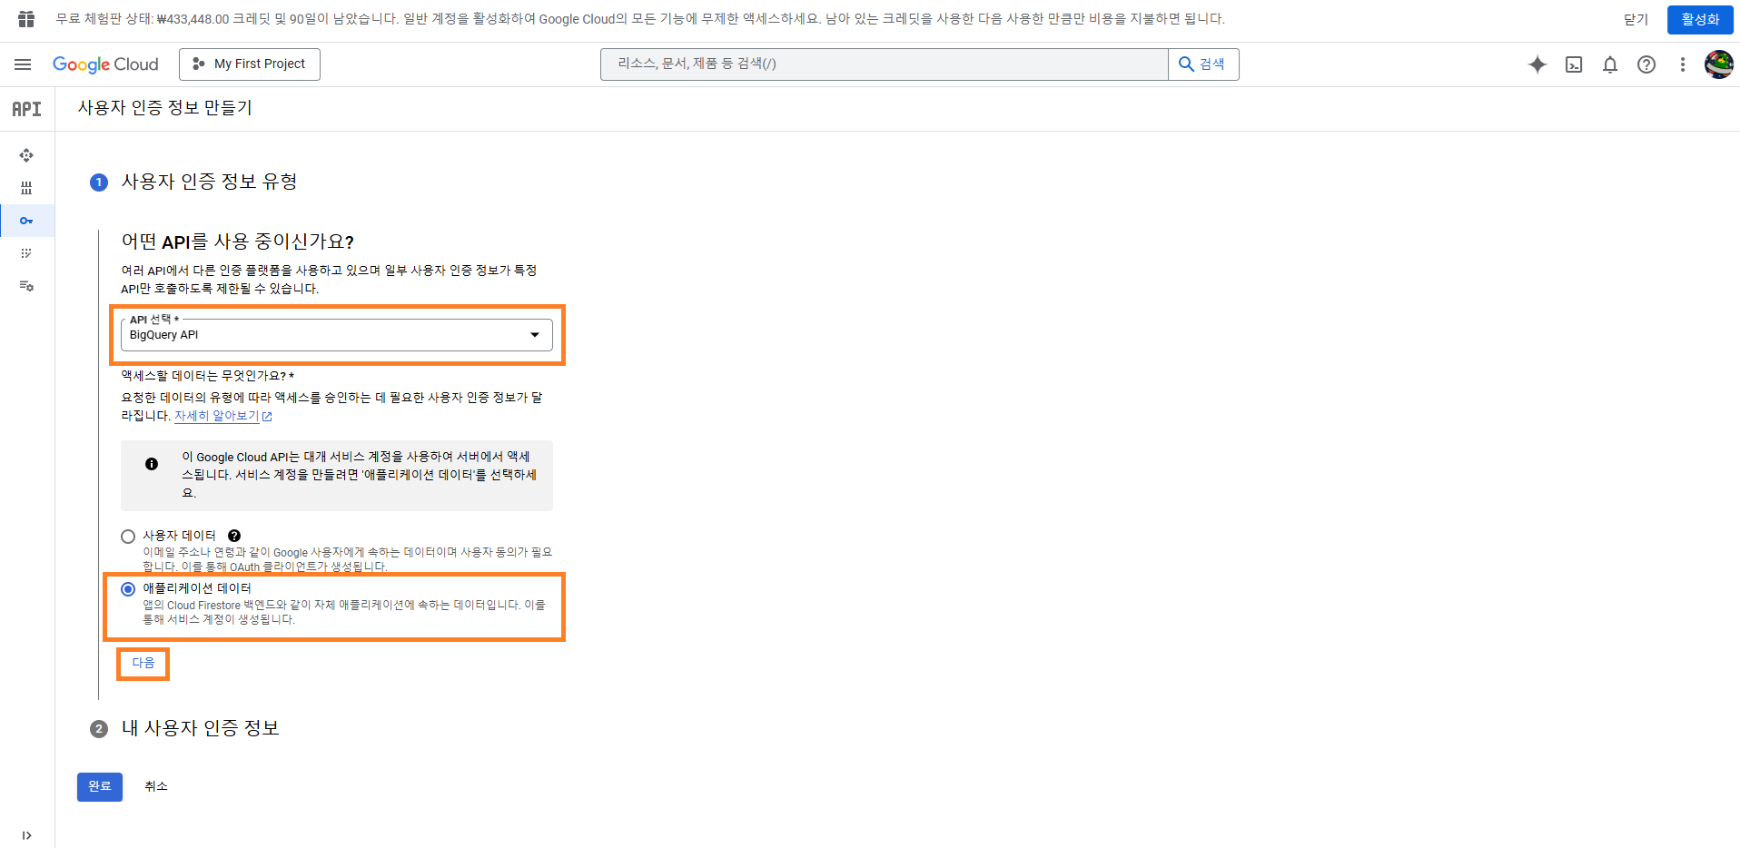Click the API section logo icon
Viewport: 1740px width, 848px height.
tap(26, 109)
